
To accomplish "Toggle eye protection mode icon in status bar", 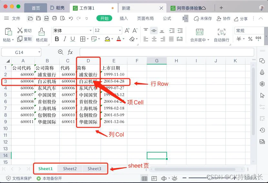I will (x=174, y=178).
